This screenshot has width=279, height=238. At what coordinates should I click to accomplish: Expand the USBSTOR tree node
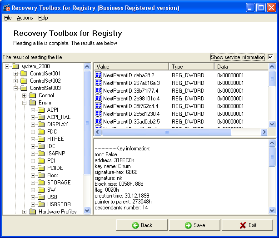point(33,204)
